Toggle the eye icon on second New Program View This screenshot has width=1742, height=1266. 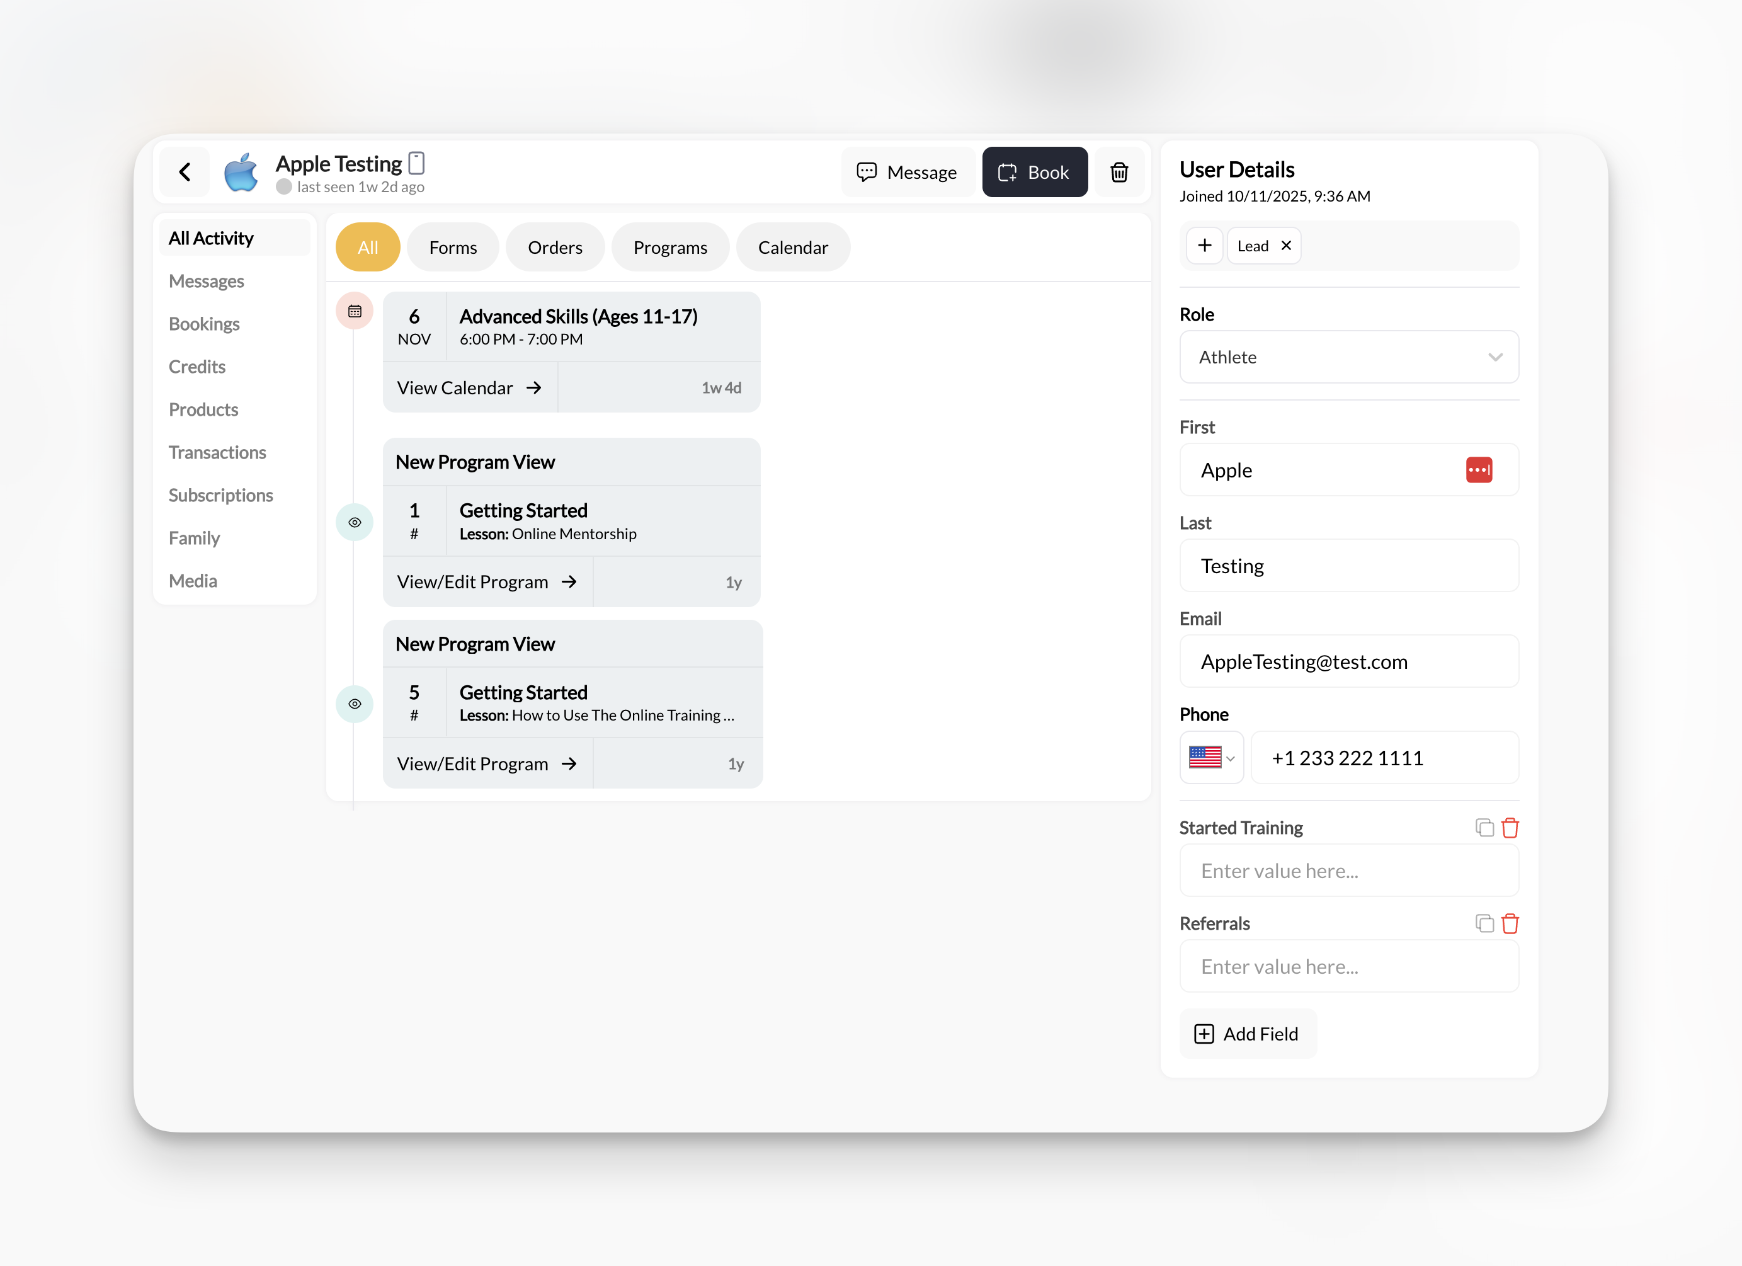point(354,704)
